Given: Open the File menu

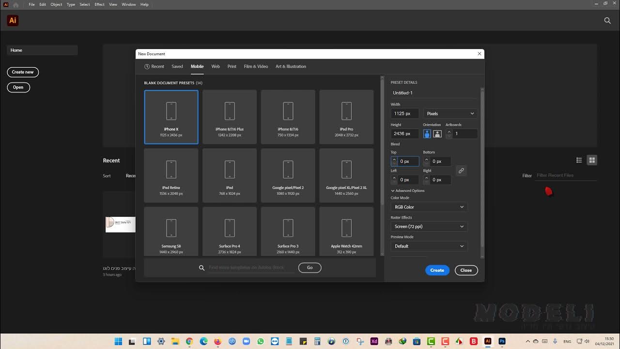Looking at the screenshot, I should click(x=31, y=4).
